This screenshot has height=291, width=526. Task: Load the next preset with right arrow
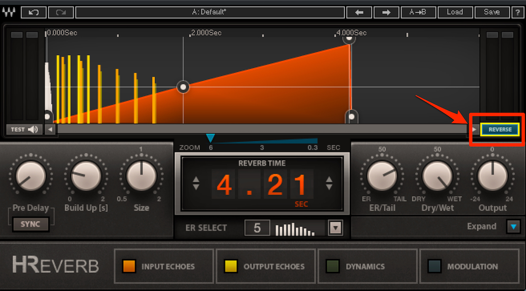point(386,12)
